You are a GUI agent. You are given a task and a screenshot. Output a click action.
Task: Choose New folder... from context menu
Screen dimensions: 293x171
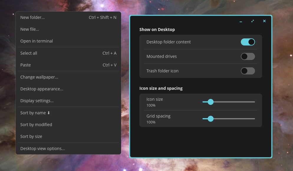point(68,17)
